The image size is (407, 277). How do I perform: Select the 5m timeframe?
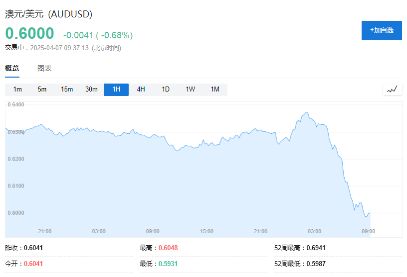click(x=42, y=90)
